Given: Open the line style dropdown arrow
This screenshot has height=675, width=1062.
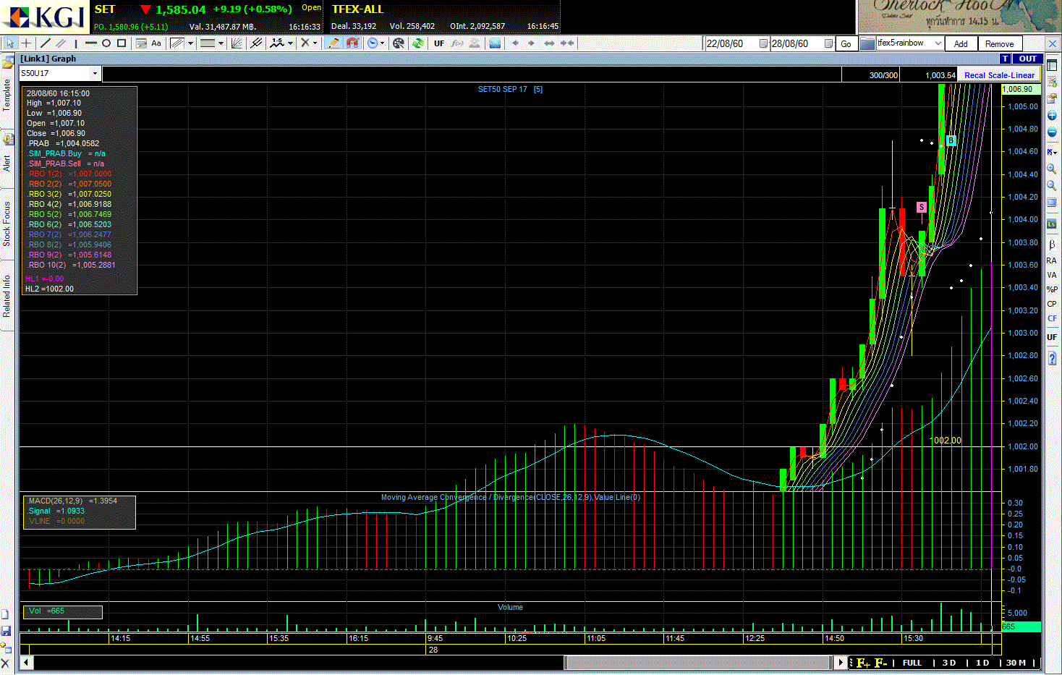Looking at the screenshot, I should pos(221,43).
